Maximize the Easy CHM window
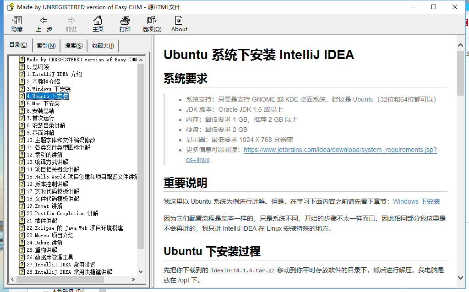This screenshot has height=292, width=469. 434,7
